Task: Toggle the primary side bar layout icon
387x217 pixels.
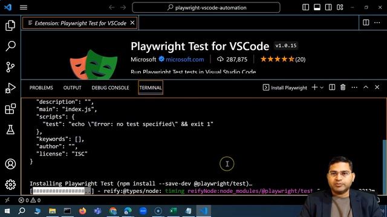Action: pos(305,7)
